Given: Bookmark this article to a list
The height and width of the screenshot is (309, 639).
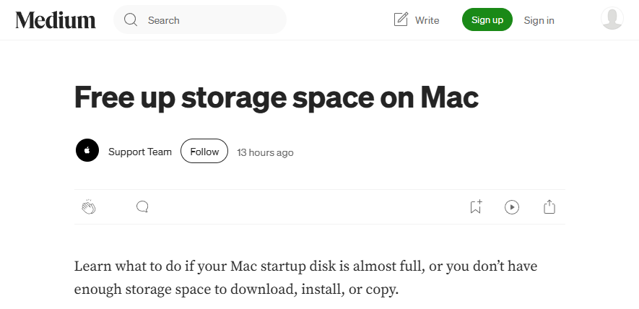Looking at the screenshot, I should 475,207.
